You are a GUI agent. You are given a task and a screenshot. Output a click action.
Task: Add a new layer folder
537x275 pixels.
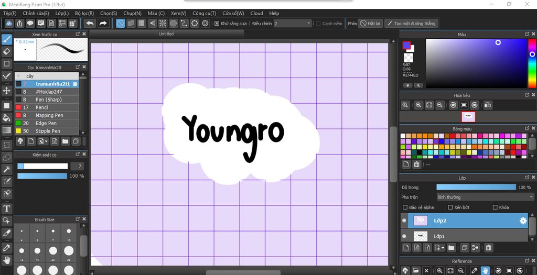click(451, 247)
